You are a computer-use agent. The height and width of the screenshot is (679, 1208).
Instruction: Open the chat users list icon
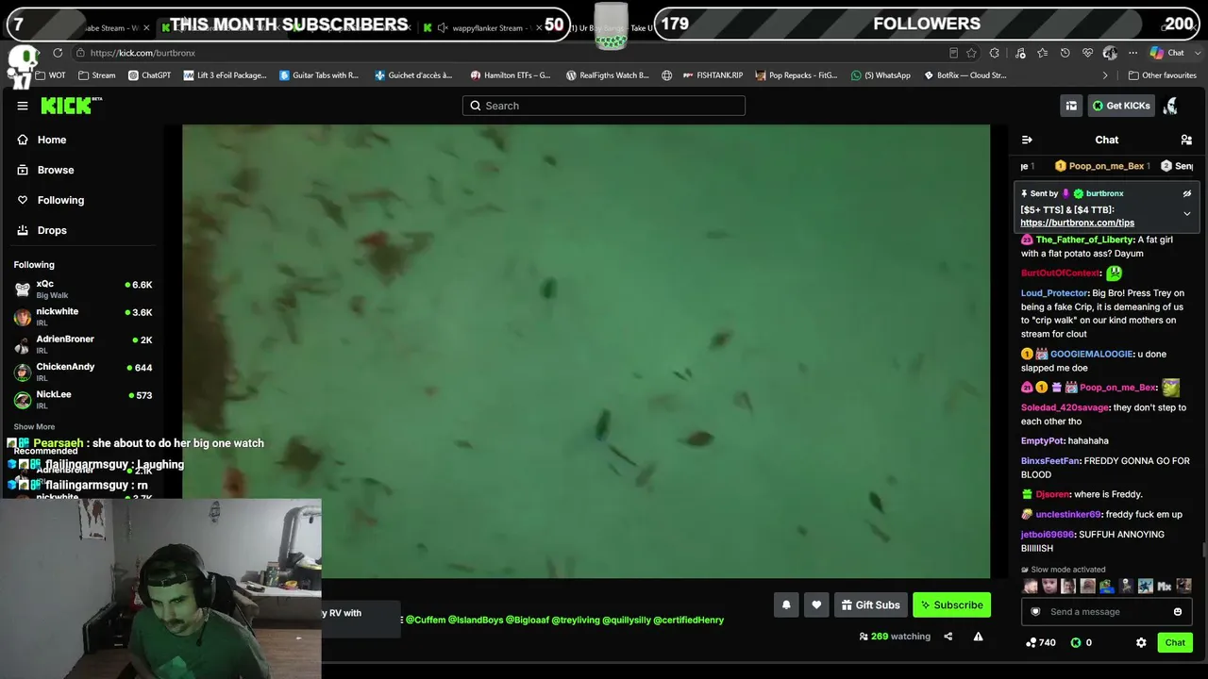click(x=1186, y=140)
